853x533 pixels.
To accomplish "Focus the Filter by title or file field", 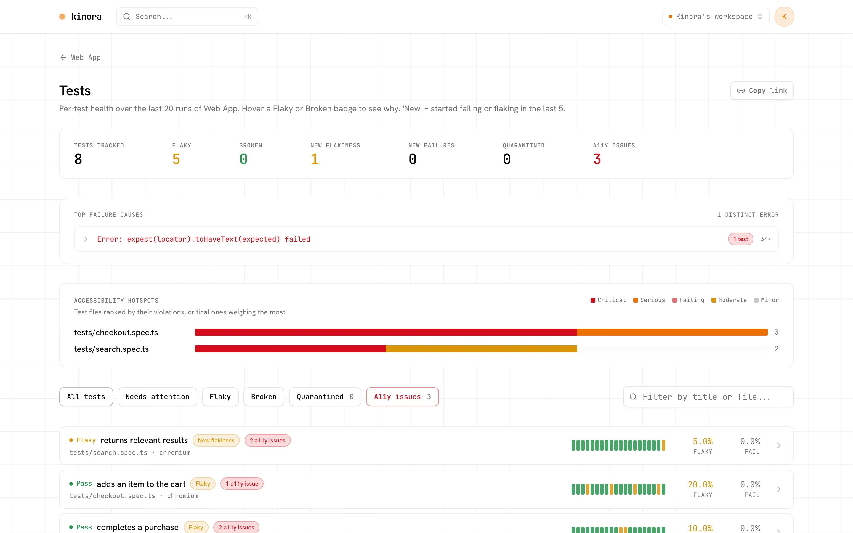I will click(x=708, y=397).
